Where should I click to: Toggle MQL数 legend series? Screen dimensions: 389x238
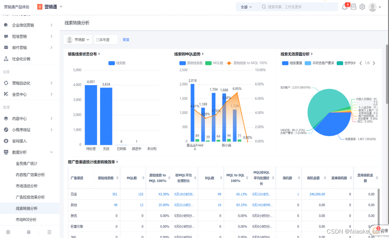tap(214, 63)
